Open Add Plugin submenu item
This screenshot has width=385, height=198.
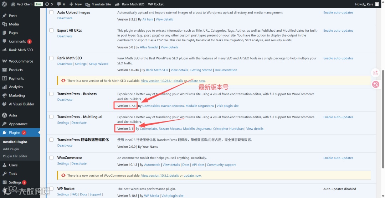(11, 149)
